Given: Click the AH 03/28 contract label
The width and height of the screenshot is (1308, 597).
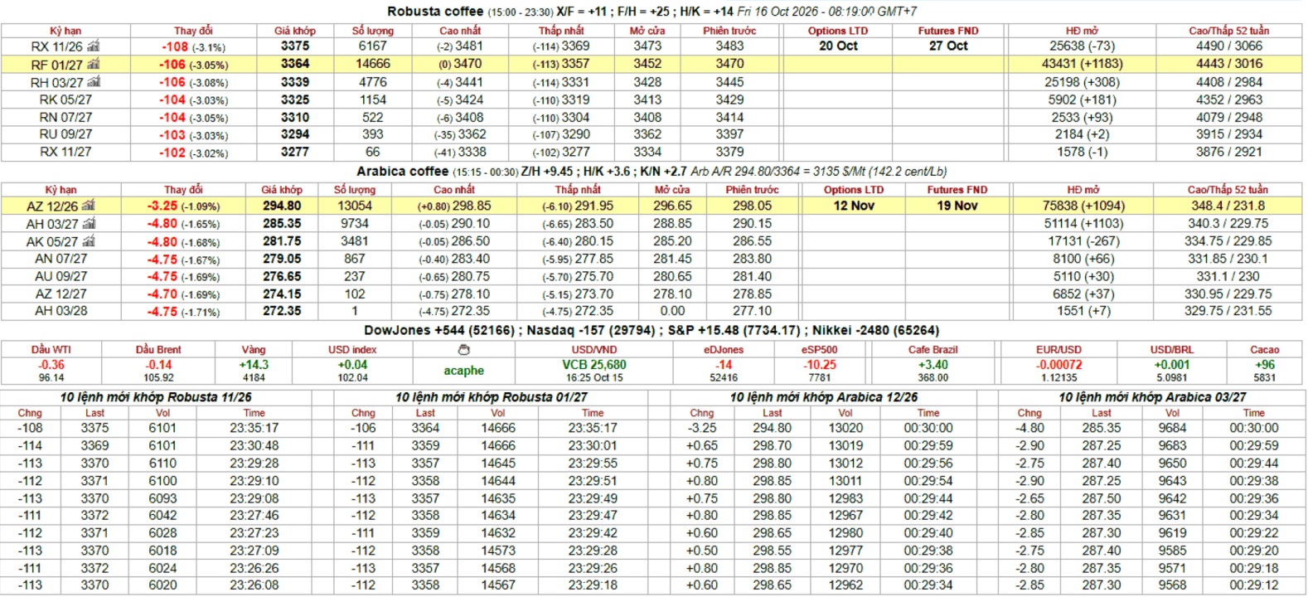Looking at the screenshot, I should click(61, 311).
